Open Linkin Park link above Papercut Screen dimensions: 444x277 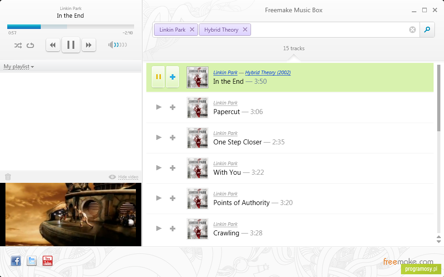(x=226, y=103)
